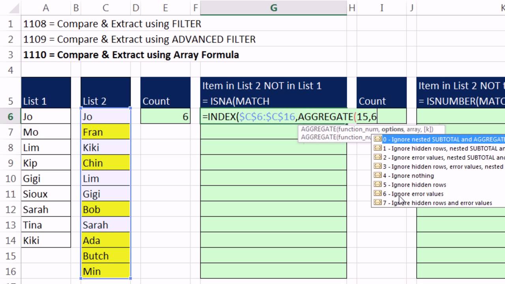Click the icon beside option 5 Ignore hidden rows

[x=378, y=185]
